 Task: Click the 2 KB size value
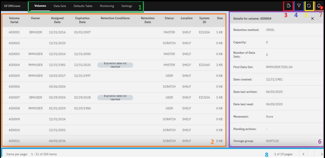pyautogui.click(x=219, y=65)
